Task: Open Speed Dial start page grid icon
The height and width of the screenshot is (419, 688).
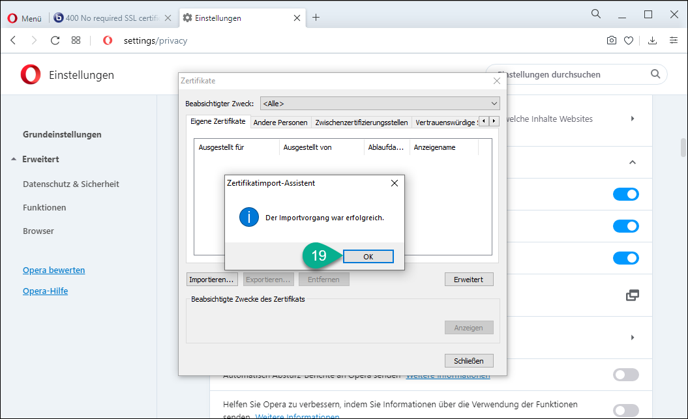Action: tap(76, 40)
